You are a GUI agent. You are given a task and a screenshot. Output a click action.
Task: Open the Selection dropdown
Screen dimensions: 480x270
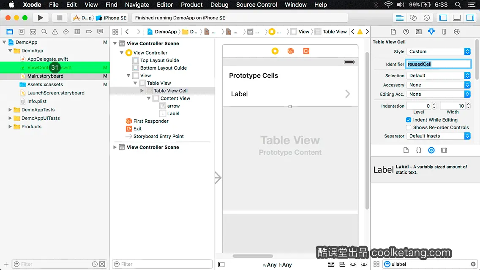(438, 76)
